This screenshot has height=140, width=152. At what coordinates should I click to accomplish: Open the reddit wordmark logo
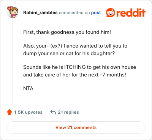pos(131,13)
